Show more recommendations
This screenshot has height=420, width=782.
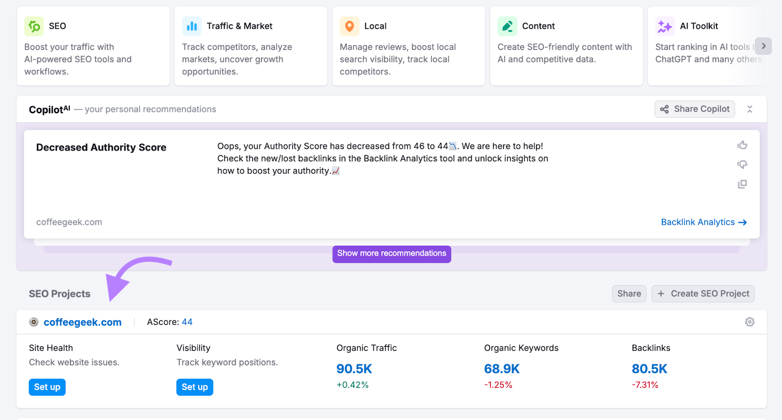click(x=391, y=254)
